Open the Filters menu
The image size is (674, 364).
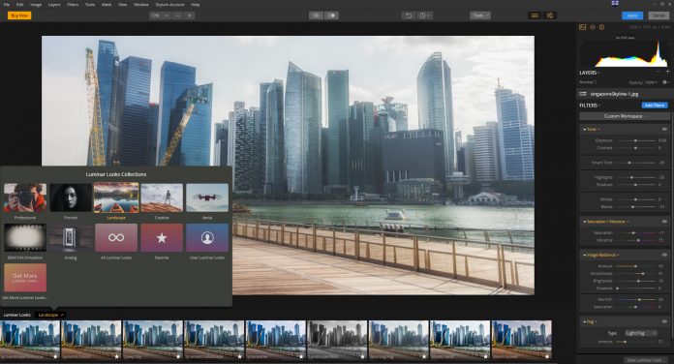coord(73,4)
